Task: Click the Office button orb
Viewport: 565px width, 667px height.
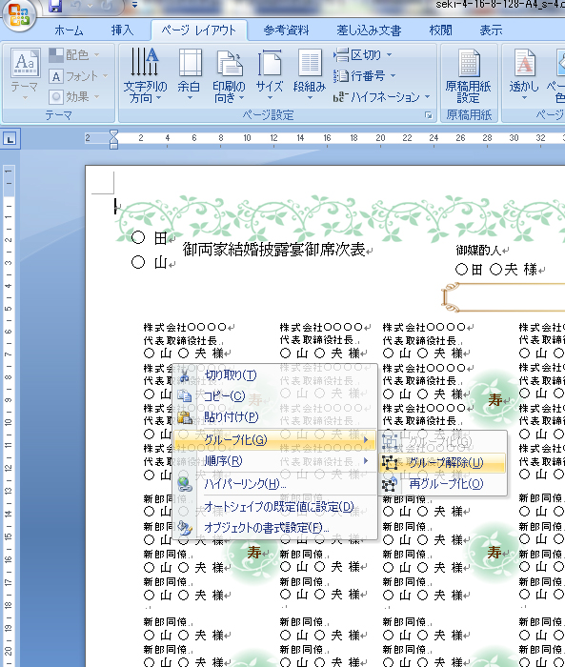Action: point(19,14)
